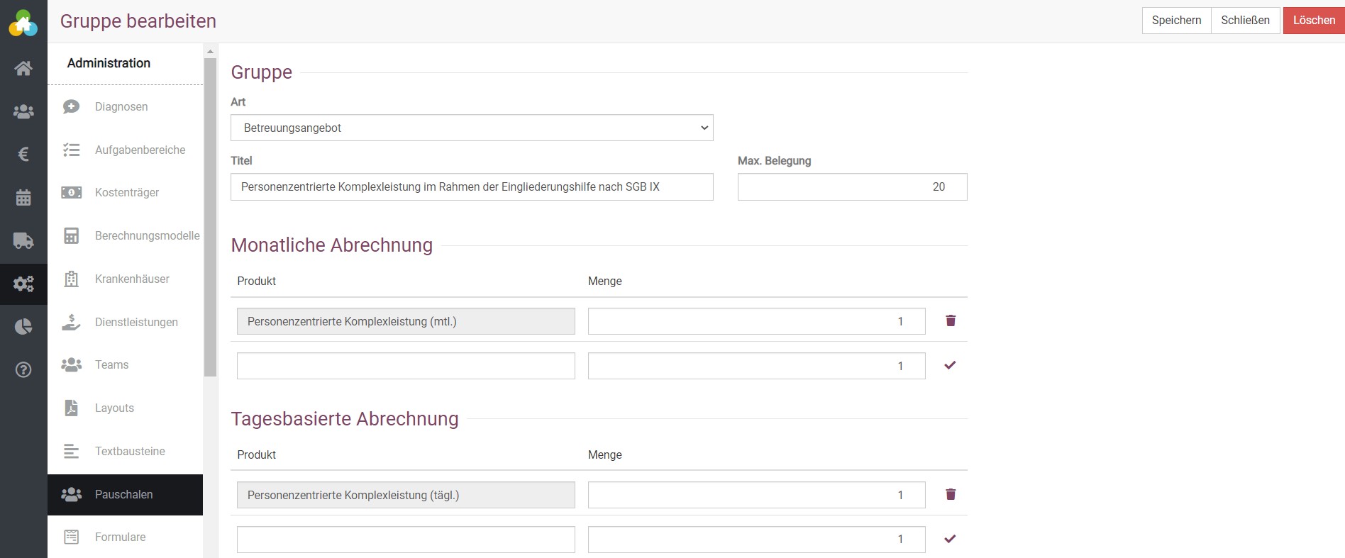1345x558 pixels.
Task: Confirm the new monthly product row checkmark
Action: [950, 365]
